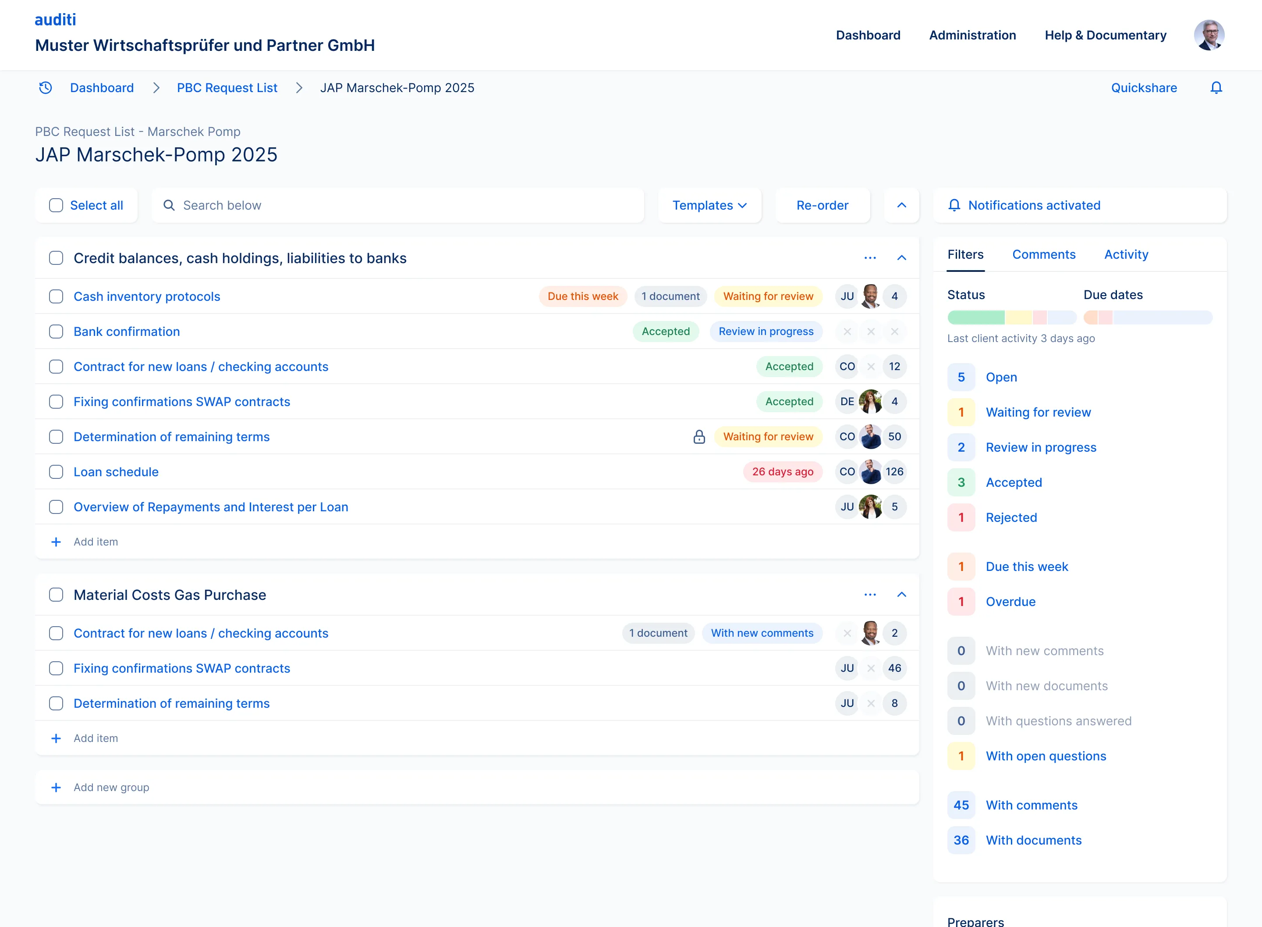Collapse the Credit balances group
The width and height of the screenshot is (1262, 927).
pyautogui.click(x=901, y=258)
